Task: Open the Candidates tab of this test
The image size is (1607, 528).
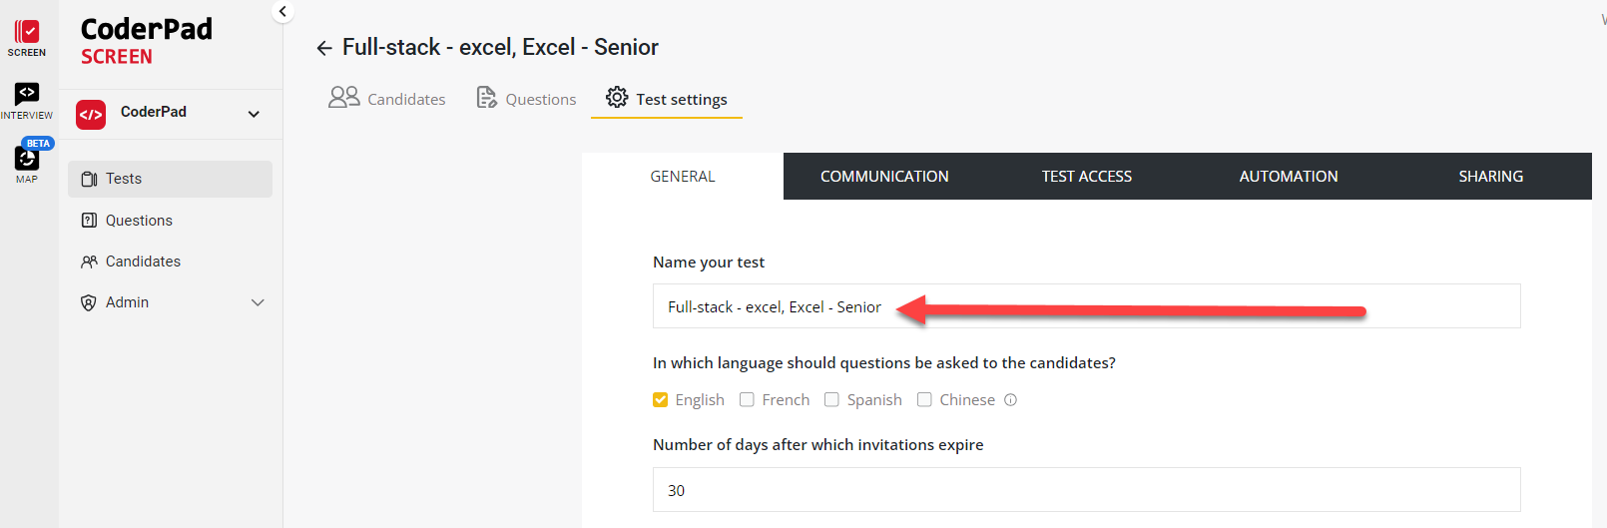Action: (387, 99)
